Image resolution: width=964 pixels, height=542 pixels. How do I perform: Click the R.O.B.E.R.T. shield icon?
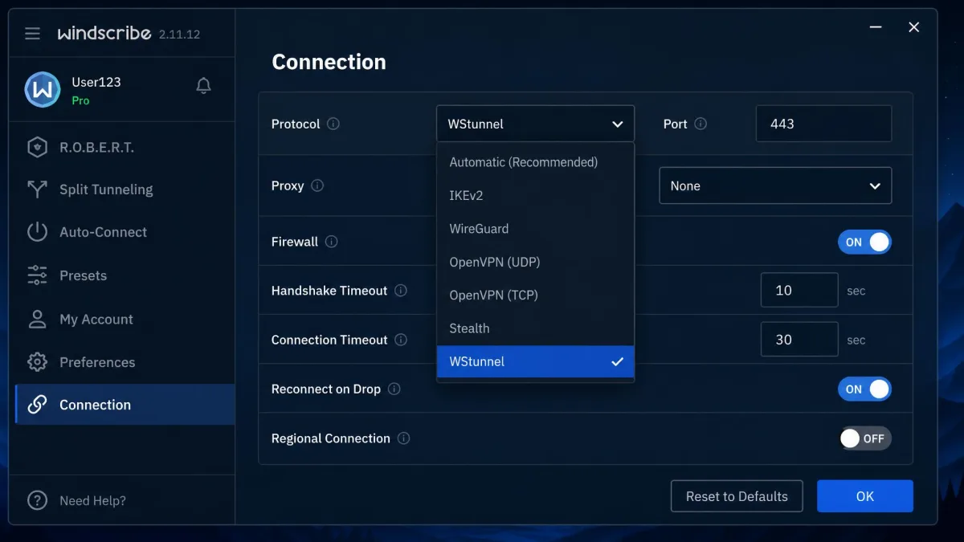point(37,147)
